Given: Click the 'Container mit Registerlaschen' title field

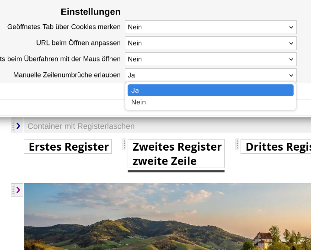Looking at the screenshot, I should (167, 126).
